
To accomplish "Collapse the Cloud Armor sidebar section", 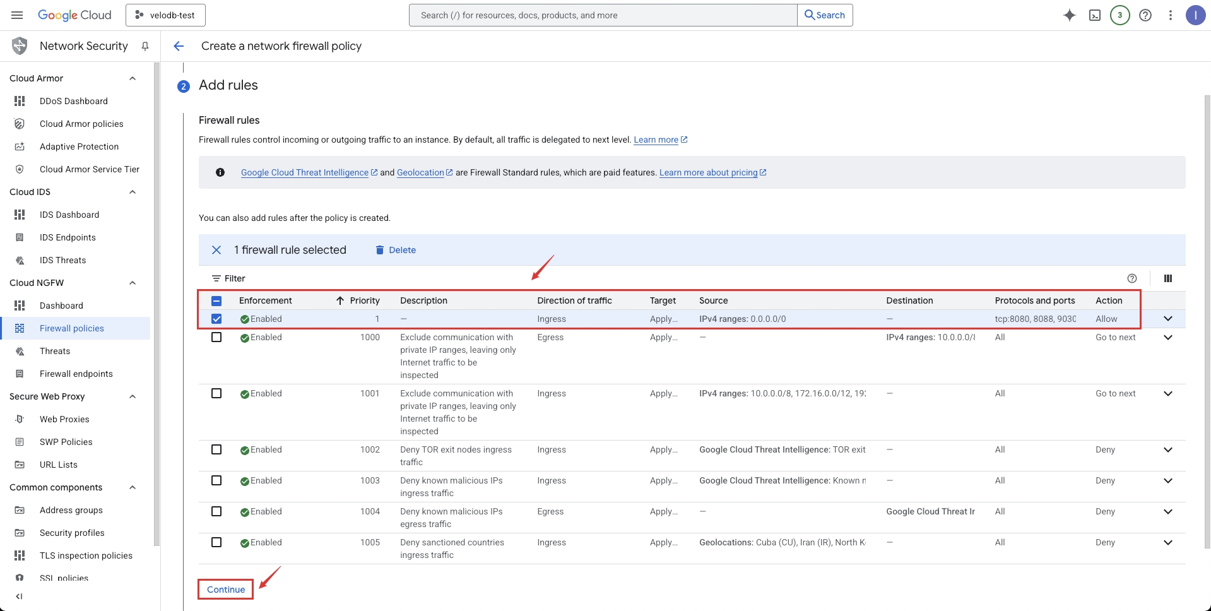I will pos(133,78).
